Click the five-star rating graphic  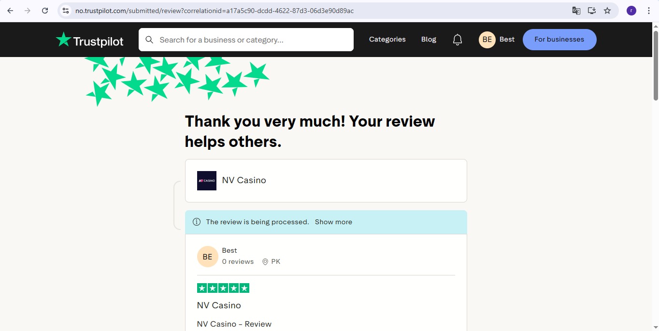(223, 288)
